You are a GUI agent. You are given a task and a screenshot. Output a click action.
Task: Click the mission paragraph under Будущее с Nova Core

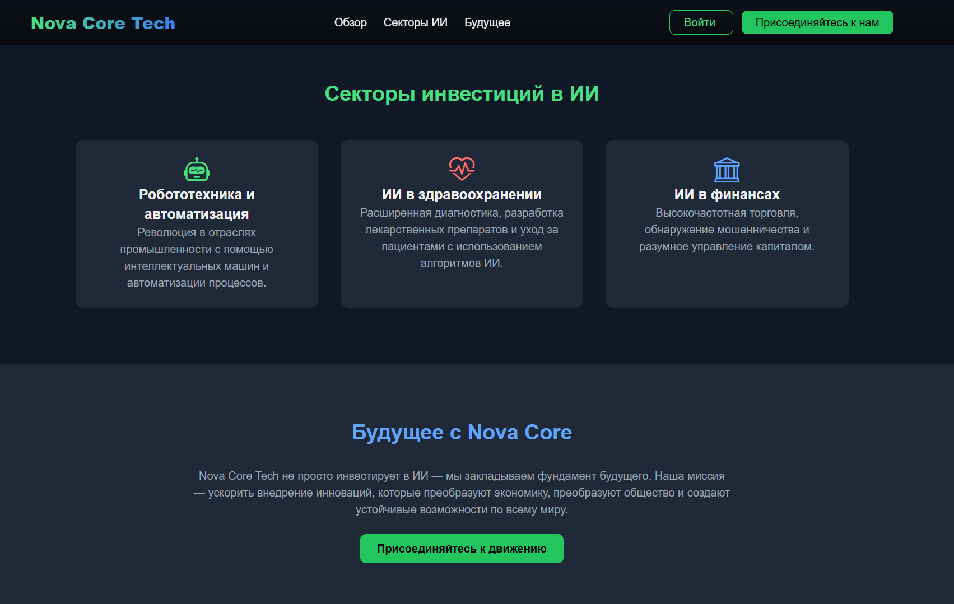coord(462,493)
